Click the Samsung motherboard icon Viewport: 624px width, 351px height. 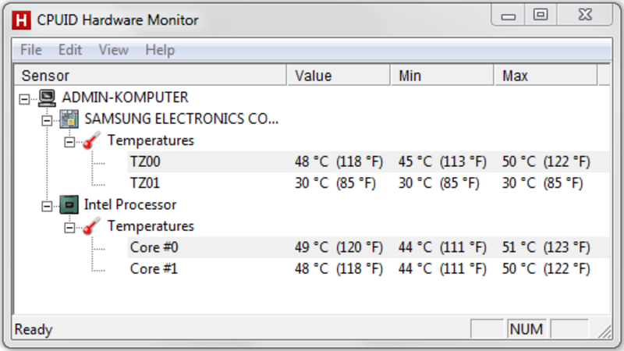point(69,119)
